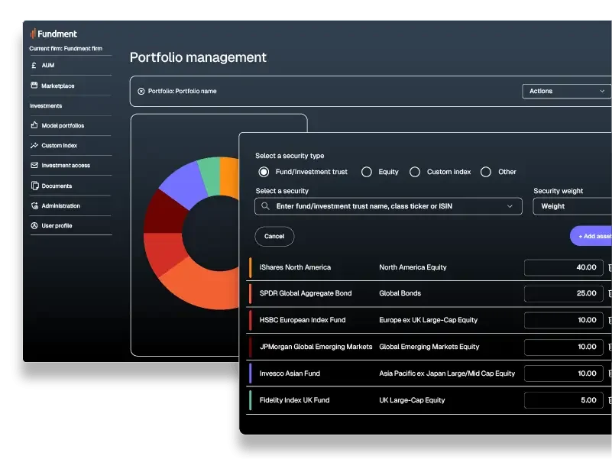Click the Add asset button
This screenshot has width=612, height=459.
(x=591, y=236)
